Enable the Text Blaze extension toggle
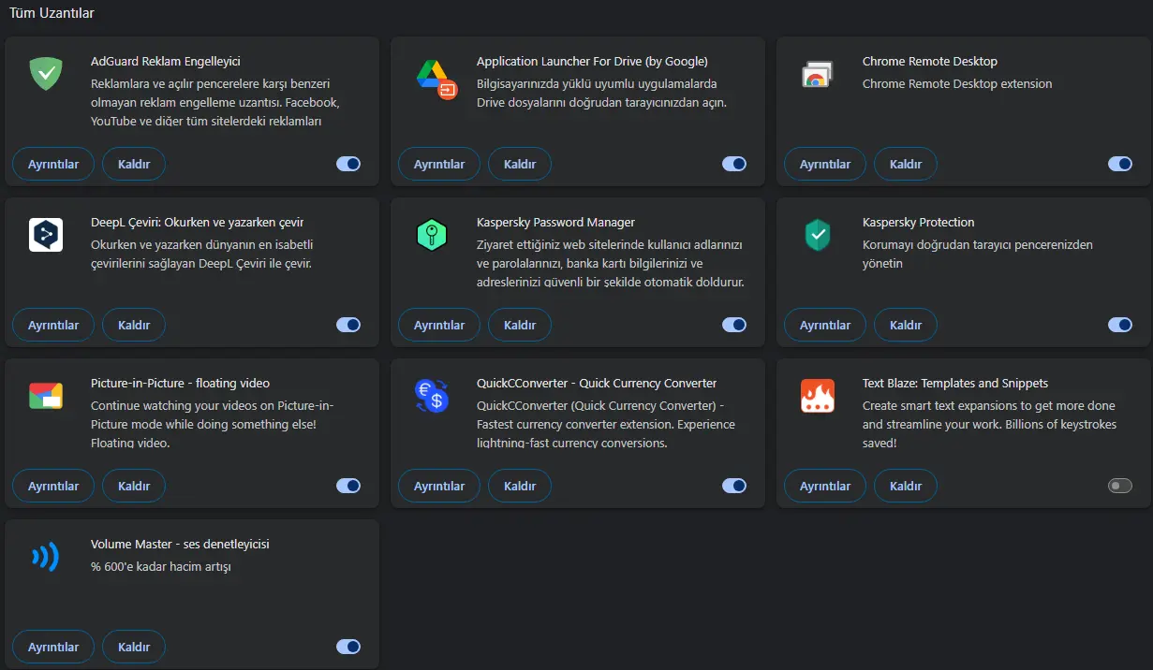 1120,486
